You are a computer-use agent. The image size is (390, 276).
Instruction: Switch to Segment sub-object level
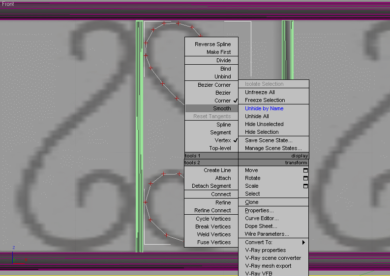[x=220, y=133]
